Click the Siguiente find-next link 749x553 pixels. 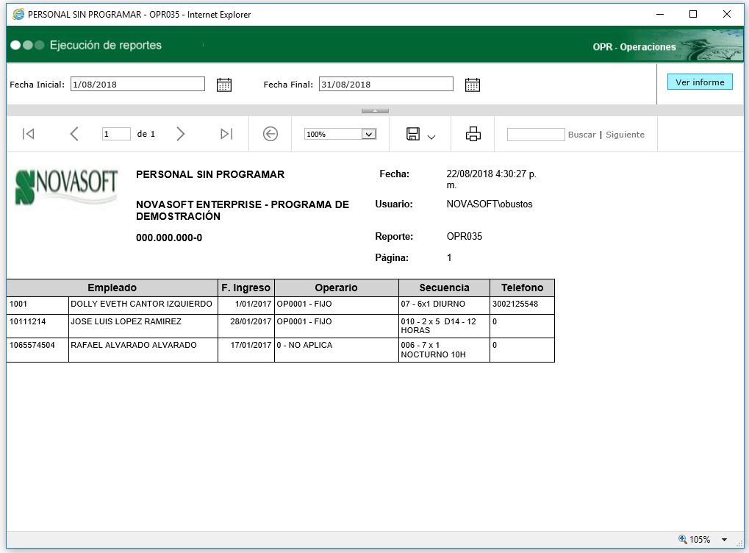625,135
